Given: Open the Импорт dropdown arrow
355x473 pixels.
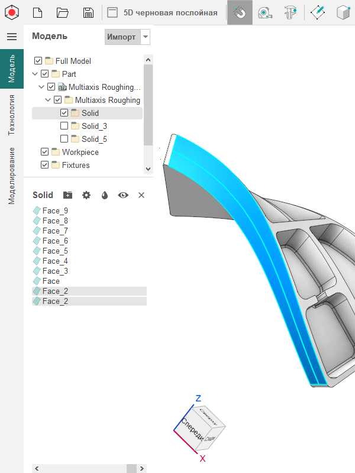Looking at the screenshot, I should 146,37.
